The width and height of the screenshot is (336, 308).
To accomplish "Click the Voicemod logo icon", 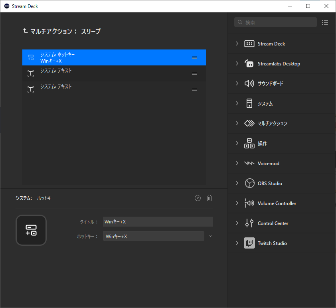I will click(249, 164).
